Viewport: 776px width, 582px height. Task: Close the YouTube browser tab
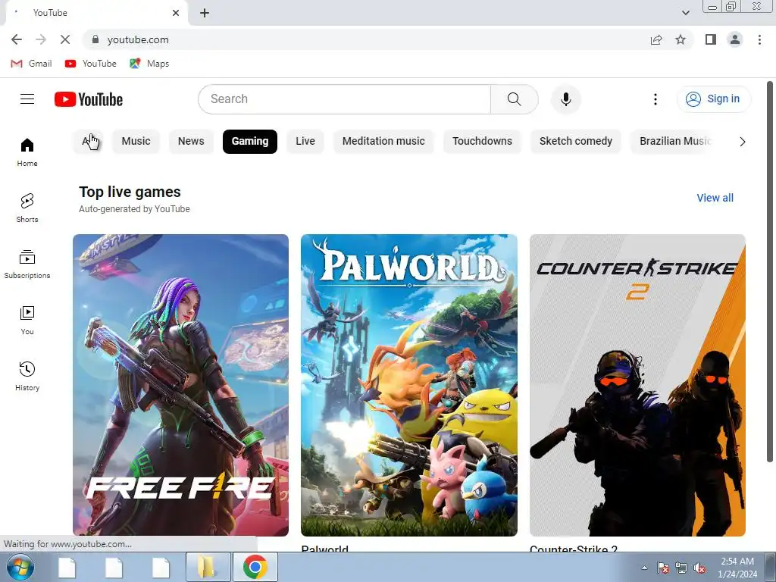pyautogui.click(x=176, y=13)
